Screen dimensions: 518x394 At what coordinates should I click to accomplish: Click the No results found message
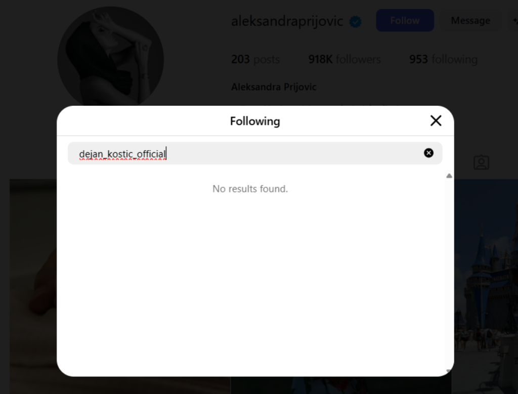pyautogui.click(x=250, y=189)
